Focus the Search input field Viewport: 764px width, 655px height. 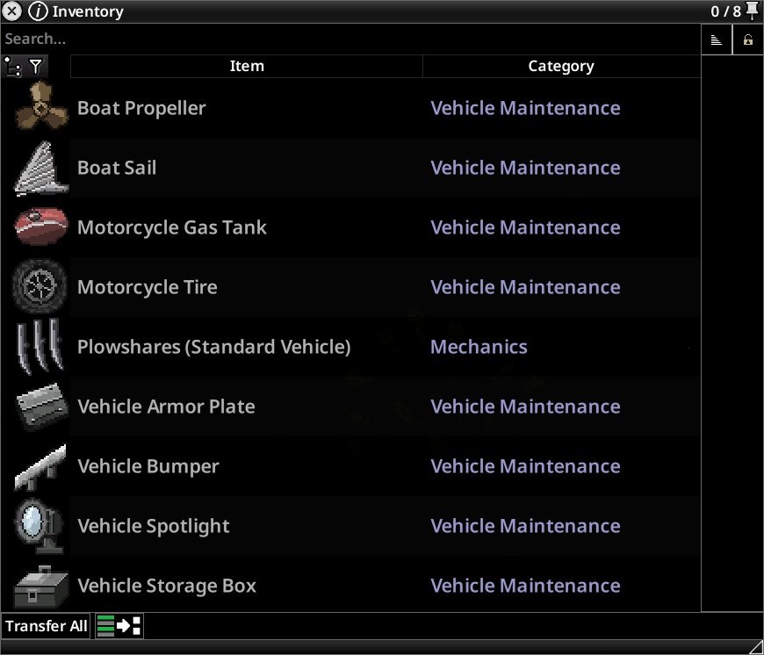(x=350, y=39)
